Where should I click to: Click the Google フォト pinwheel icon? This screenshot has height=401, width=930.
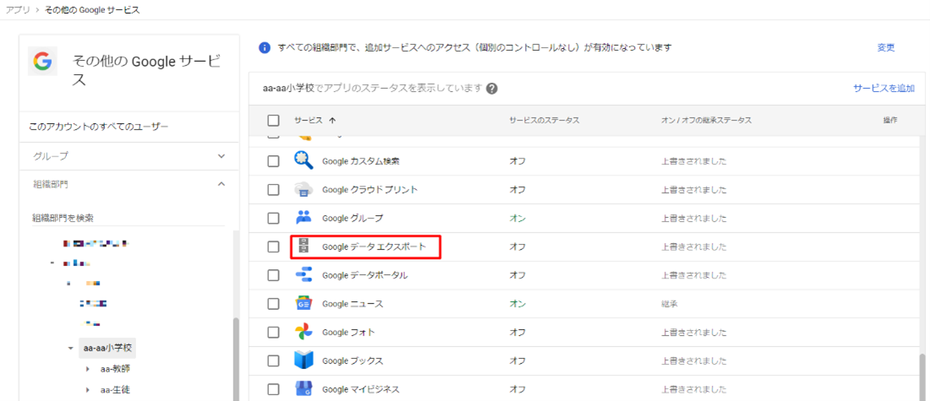pos(304,333)
